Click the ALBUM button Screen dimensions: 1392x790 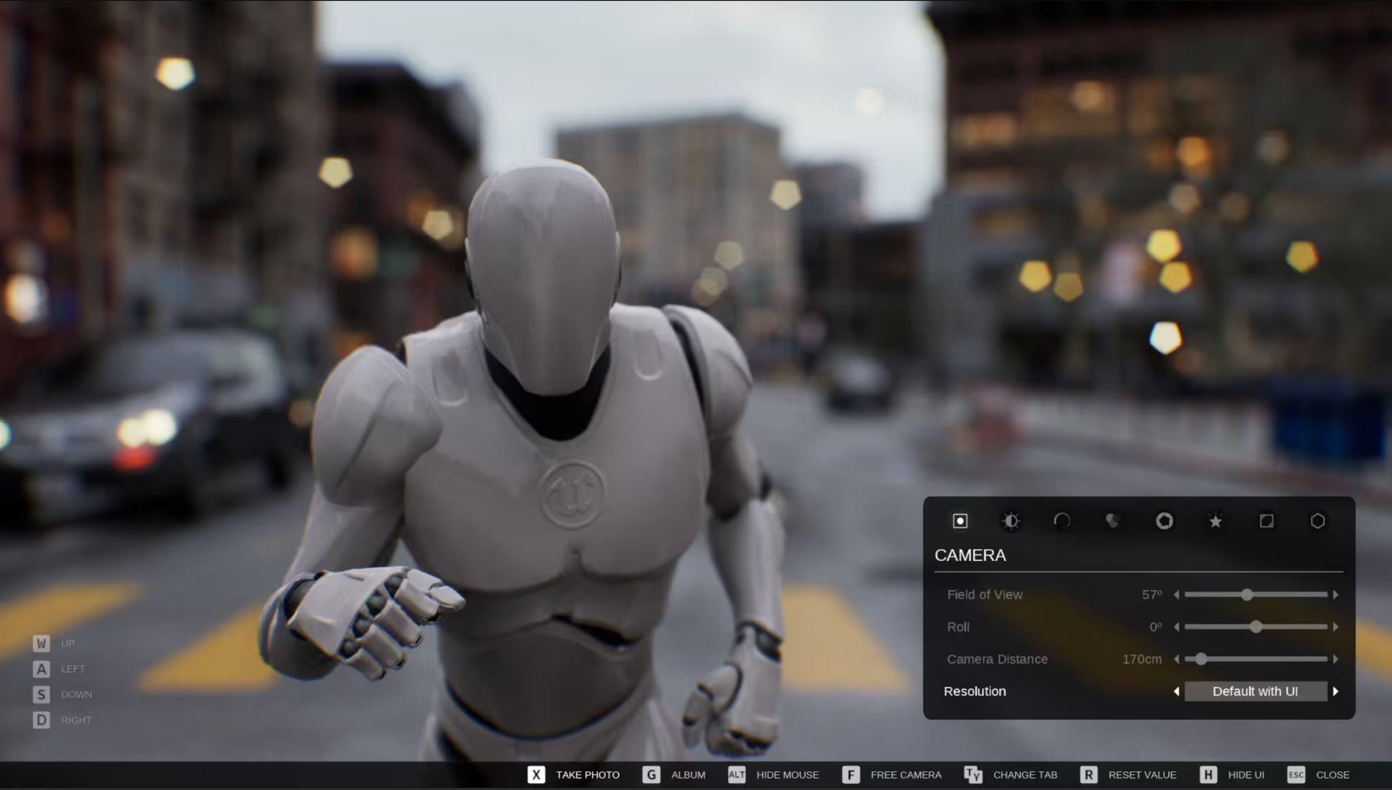click(687, 774)
